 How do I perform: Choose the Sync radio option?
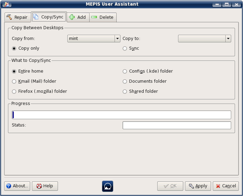(125, 48)
